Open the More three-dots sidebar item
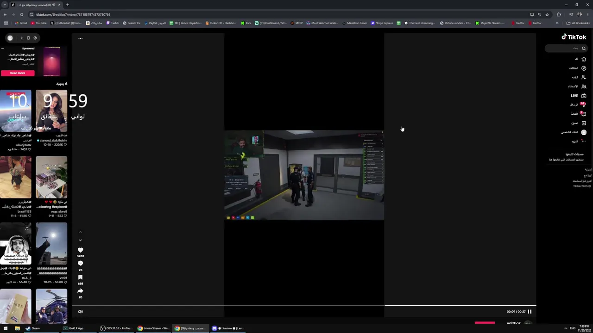This screenshot has width=593, height=333. pos(584,141)
